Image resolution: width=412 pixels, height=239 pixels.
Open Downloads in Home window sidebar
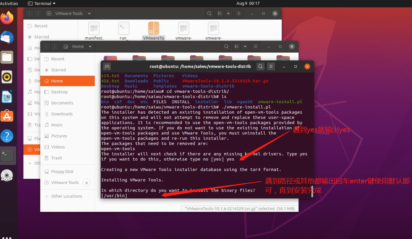pos(67,114)
